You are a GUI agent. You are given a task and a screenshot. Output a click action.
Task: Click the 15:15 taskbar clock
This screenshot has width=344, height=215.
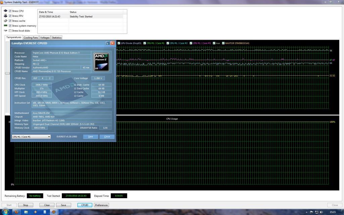(333, 212)
